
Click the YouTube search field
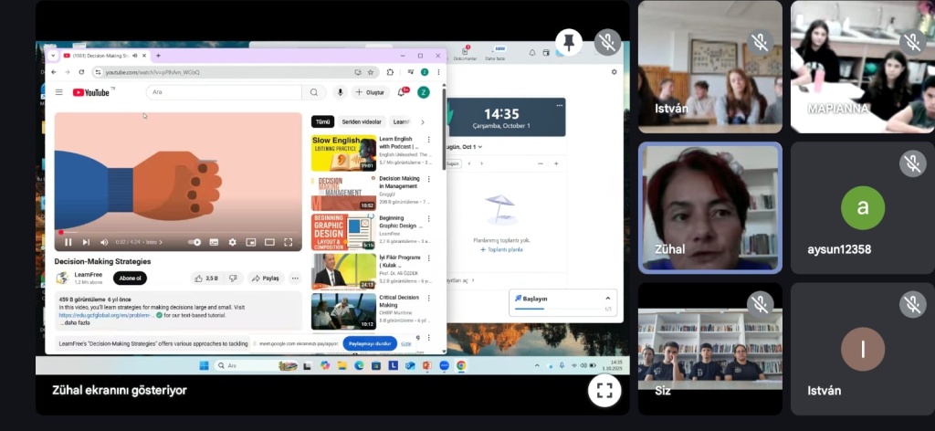point(224,92)
